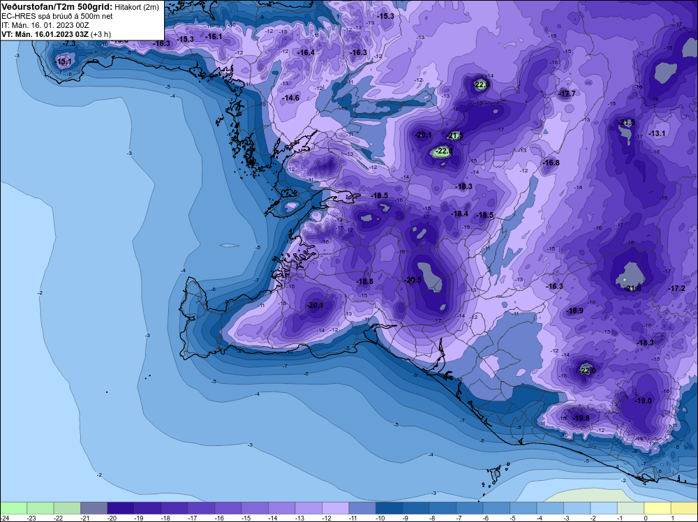
Task: Click the -18.9 temperature label
Action: 574,311
